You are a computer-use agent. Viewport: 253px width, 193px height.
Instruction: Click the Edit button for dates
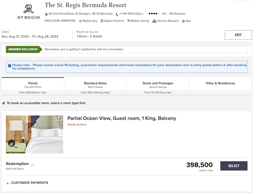pyautogui.click(x=238, y=35)
